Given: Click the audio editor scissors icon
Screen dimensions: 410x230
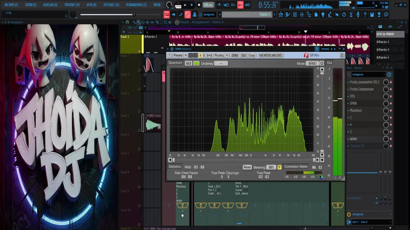Looking at the screenshot, I should click(x=351, y=14).
